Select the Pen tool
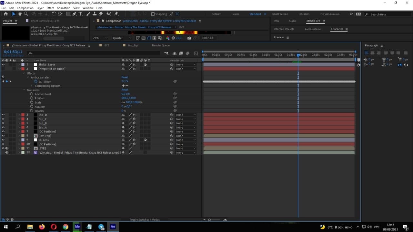The width and height of the screenshot is (413, 232). 74,14
